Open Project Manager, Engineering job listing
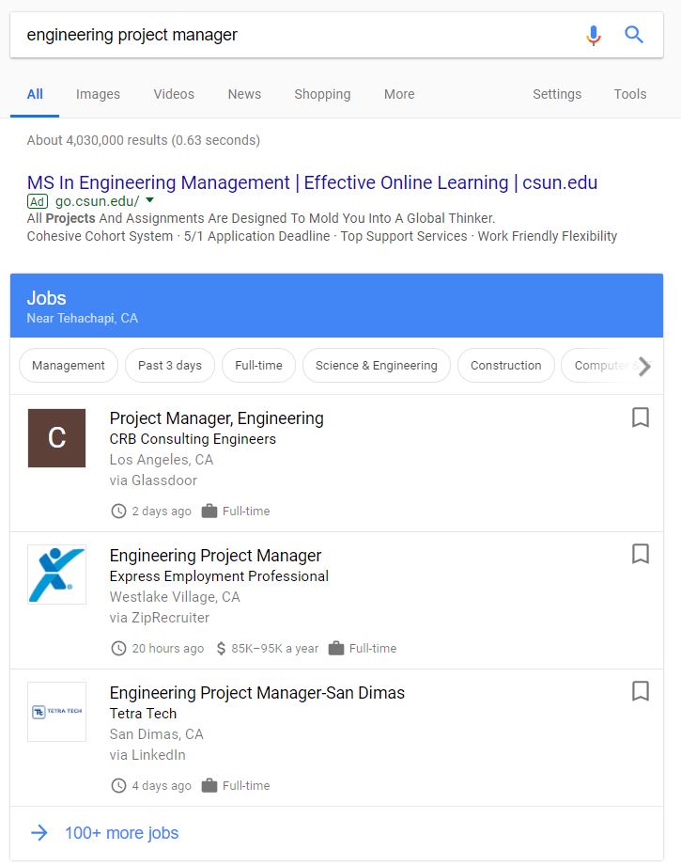 click(x=216, y=418)
